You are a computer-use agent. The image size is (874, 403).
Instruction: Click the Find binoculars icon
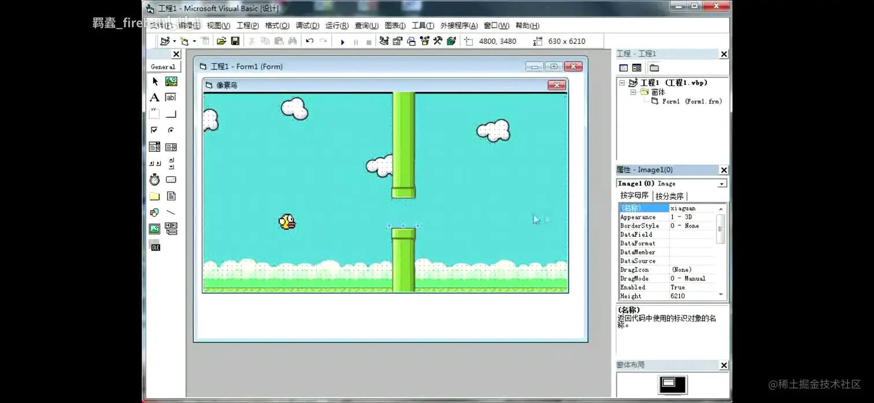292,41
